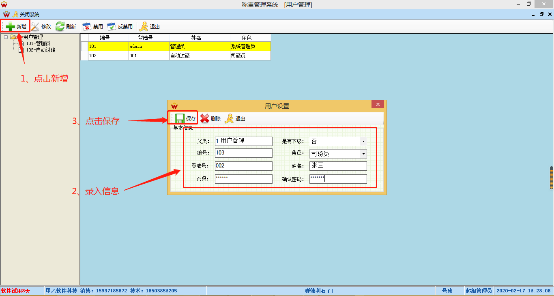Select 102-自动过磅 in the tree

(41, 50)
